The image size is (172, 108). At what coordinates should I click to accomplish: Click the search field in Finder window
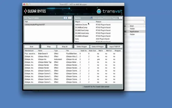coord(134,22)
